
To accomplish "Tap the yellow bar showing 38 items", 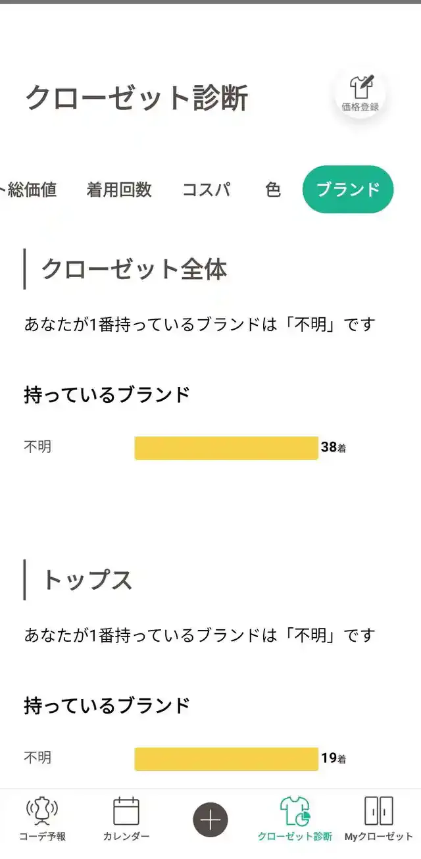I will coord(226,446).
